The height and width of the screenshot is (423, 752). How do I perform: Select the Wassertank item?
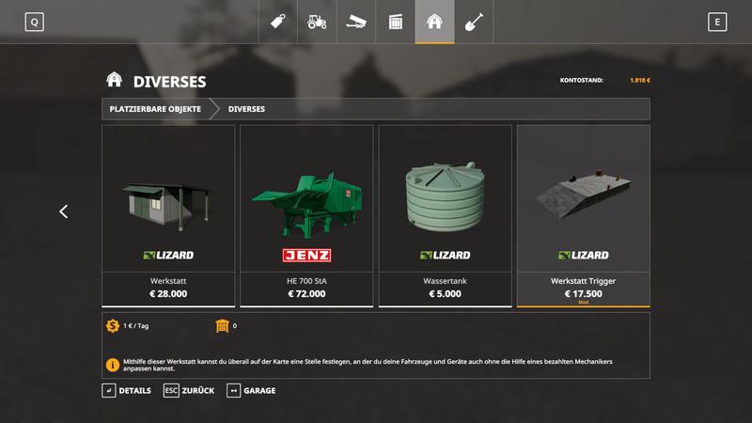(x=445, y=216)
